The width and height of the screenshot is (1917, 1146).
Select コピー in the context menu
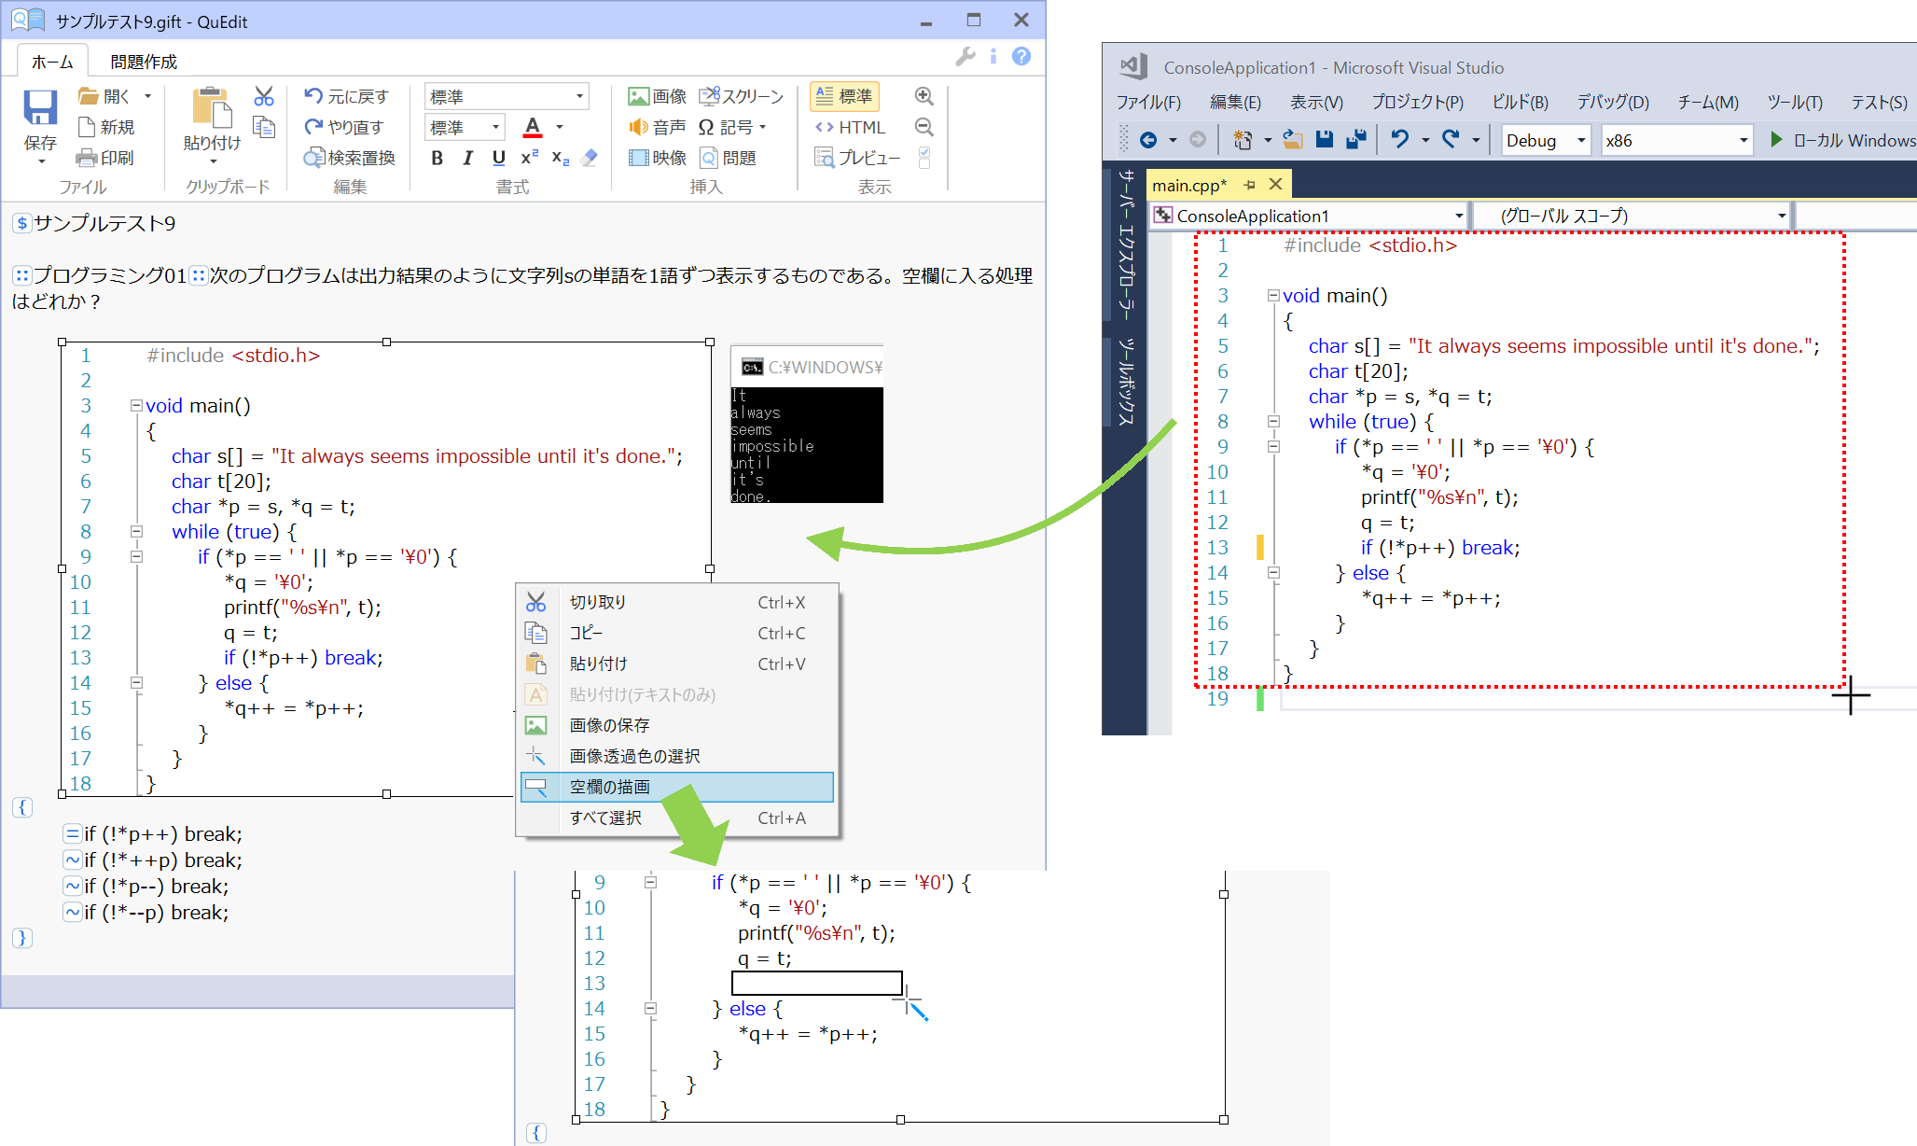(x=677, y=633)
